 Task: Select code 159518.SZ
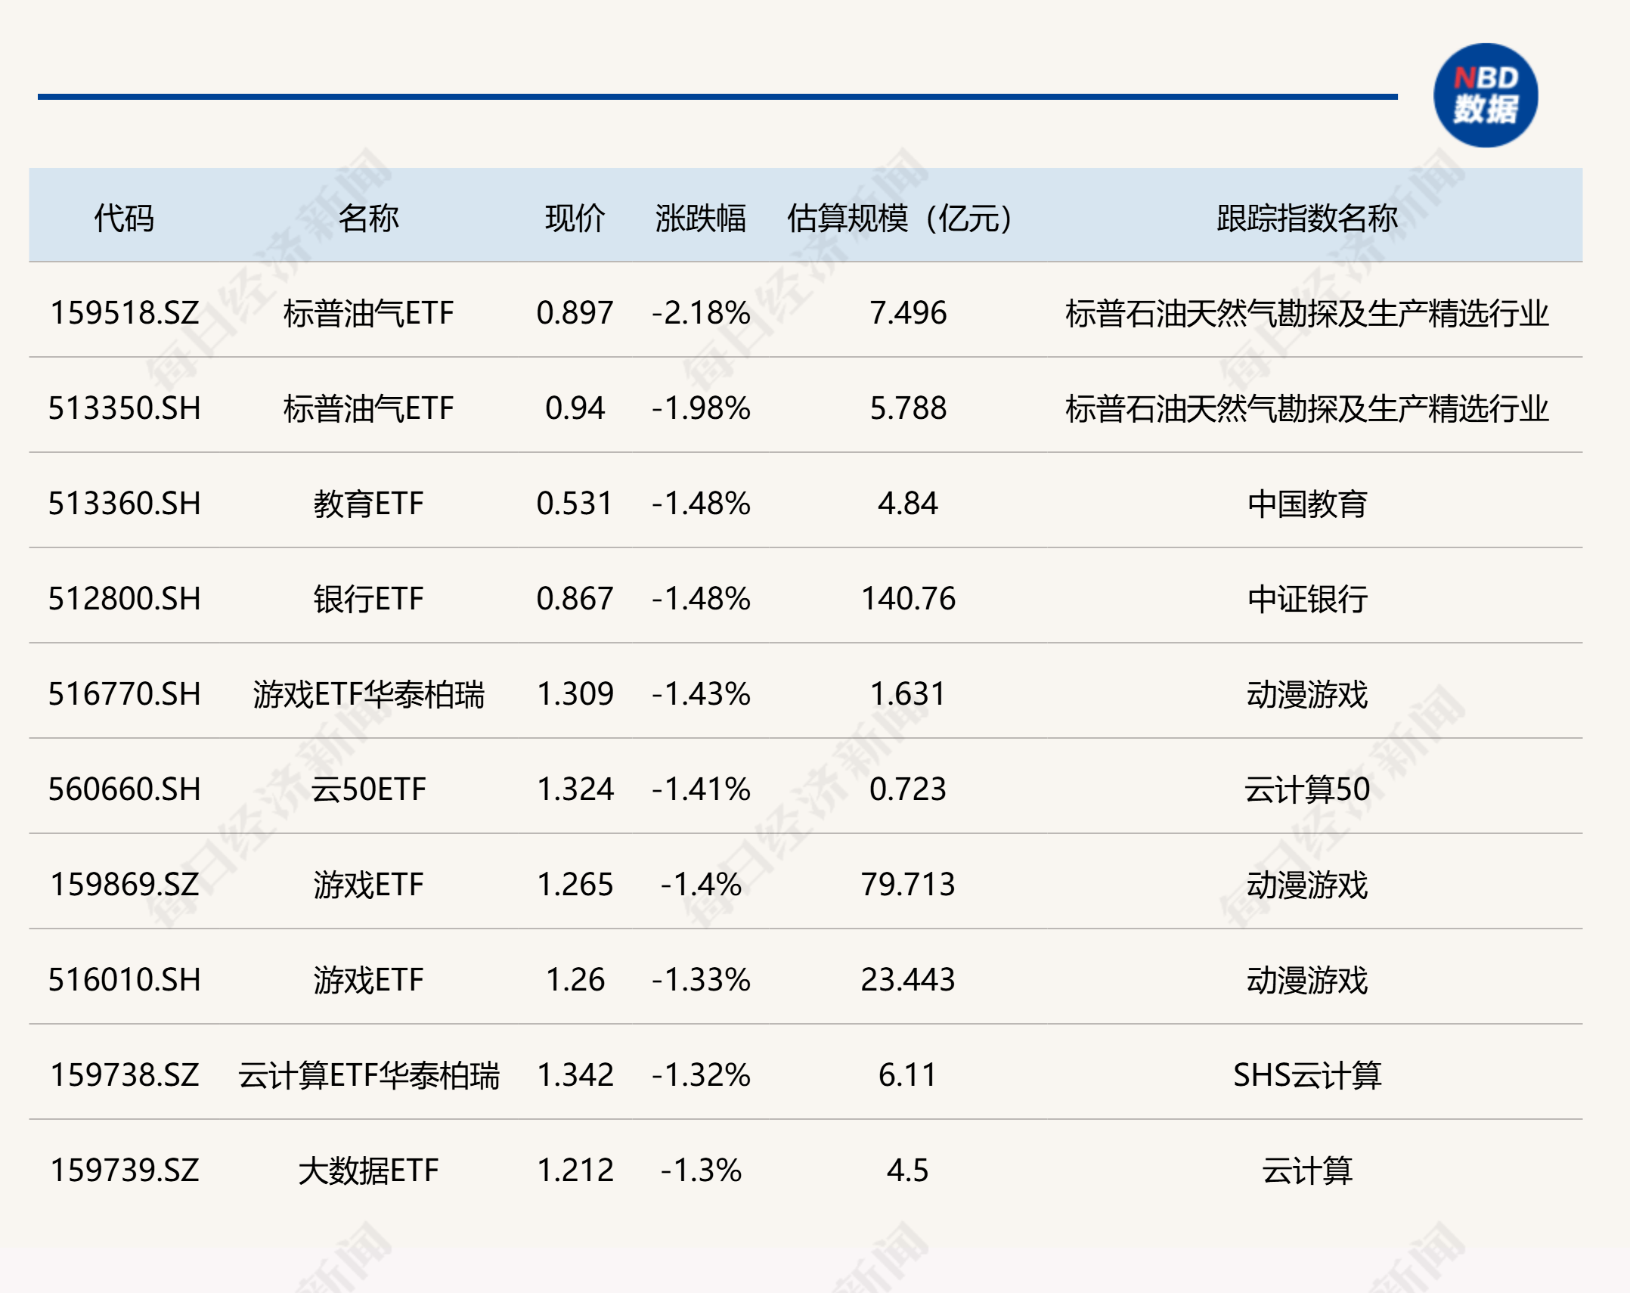click(125, 313)
